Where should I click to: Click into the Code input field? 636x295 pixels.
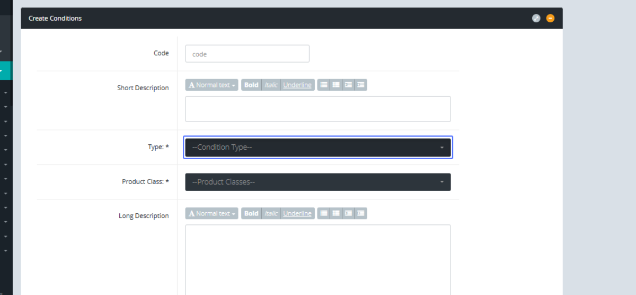(247, 54)
